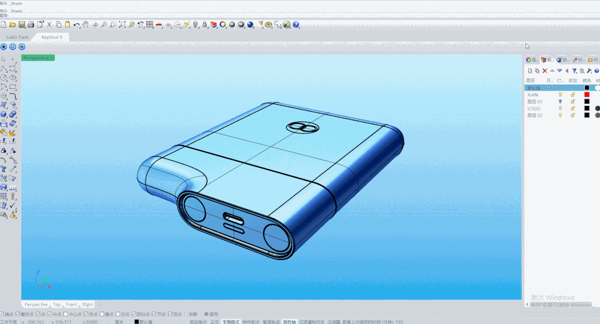Toggle 正交 ortho mode in the status bar
Image resolution: width=600 pixels, height=324 pixels.
[x=215, y=322]
